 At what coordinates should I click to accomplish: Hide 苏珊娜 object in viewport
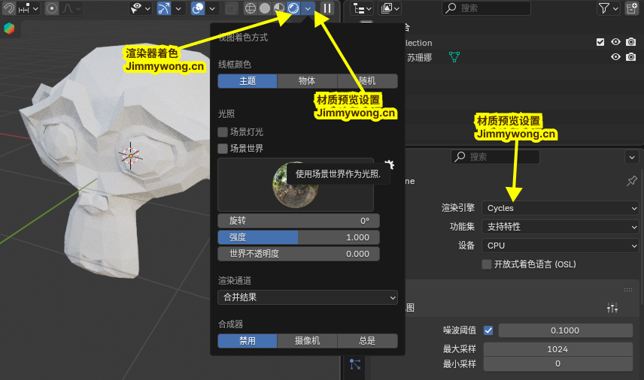pos(615,57)
